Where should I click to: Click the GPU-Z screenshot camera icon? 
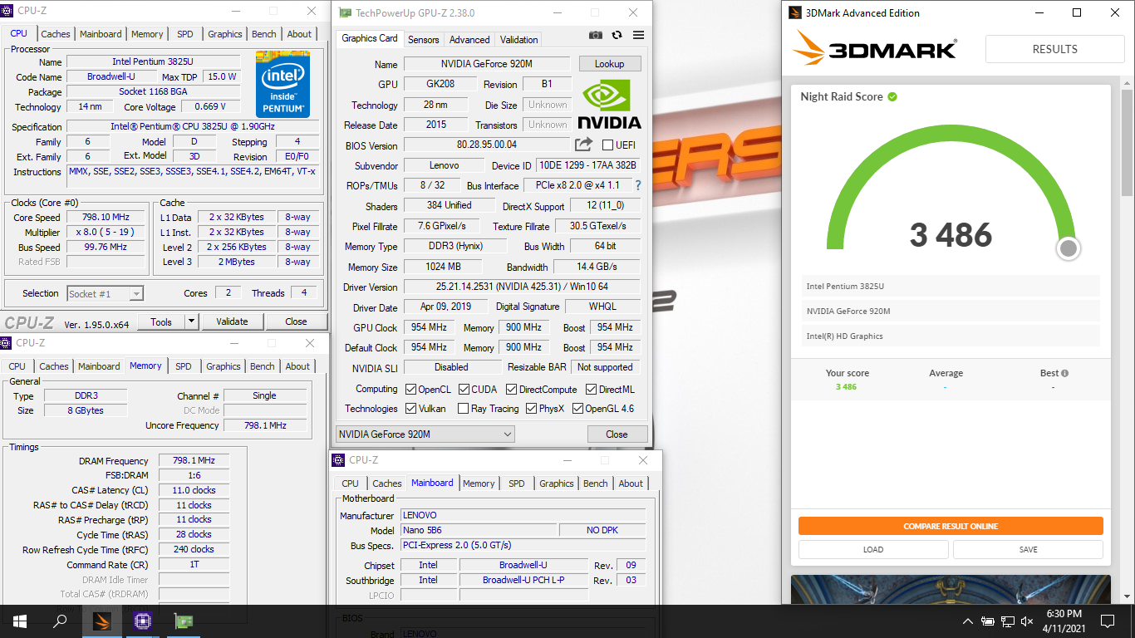click(596, 35)
